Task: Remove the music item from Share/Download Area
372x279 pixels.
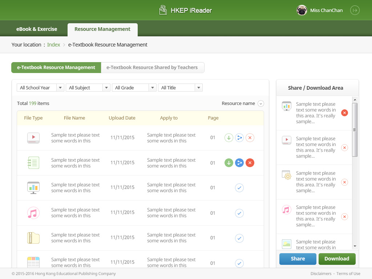Action: coord(344,217)
